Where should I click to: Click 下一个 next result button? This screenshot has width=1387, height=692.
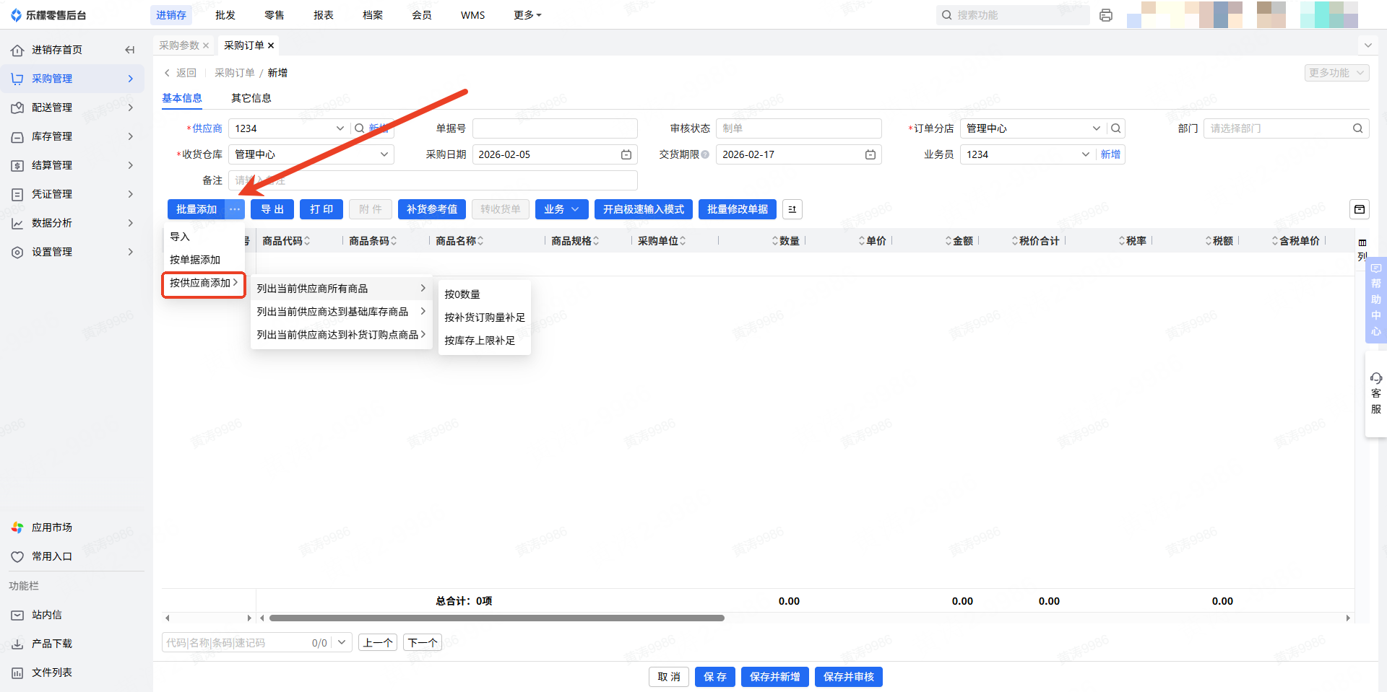coord(423,642)
